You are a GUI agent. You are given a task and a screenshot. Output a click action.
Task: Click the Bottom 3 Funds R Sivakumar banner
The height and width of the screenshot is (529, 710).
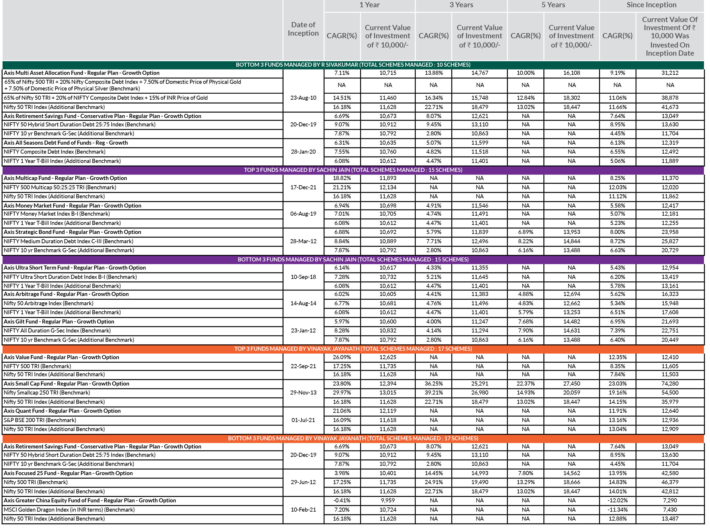[x=353, y=65]
